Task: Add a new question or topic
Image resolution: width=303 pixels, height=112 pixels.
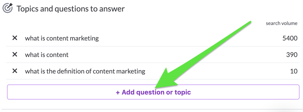Action: point(153,92)
